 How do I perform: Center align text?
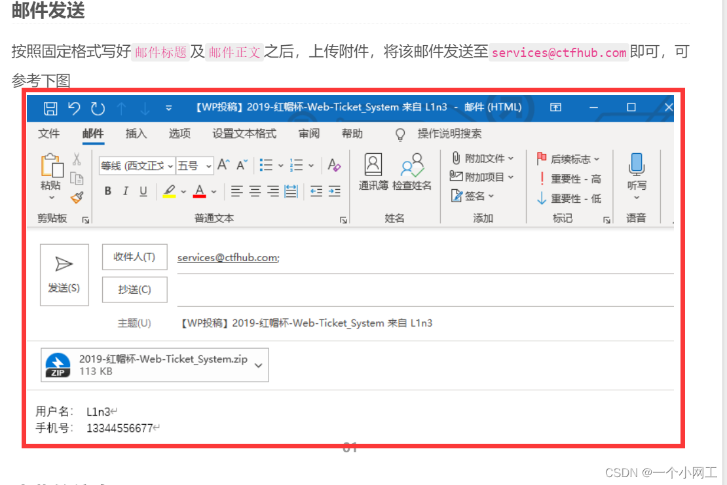[255, 191]
